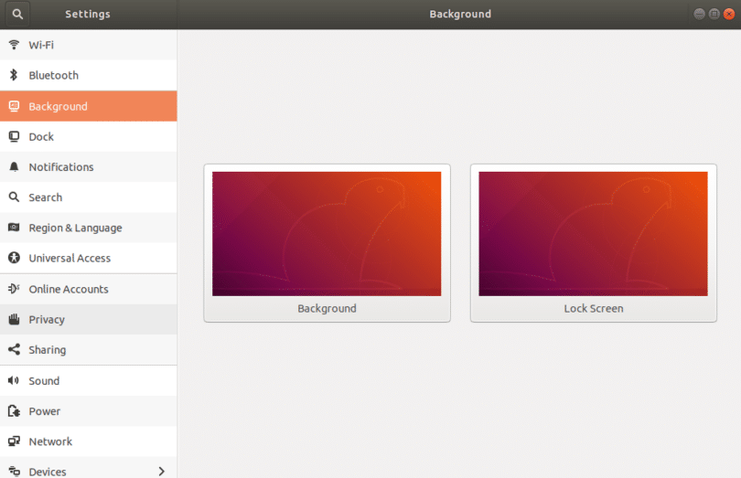Click the Background wallpaper thumbnail

point(327,234)
